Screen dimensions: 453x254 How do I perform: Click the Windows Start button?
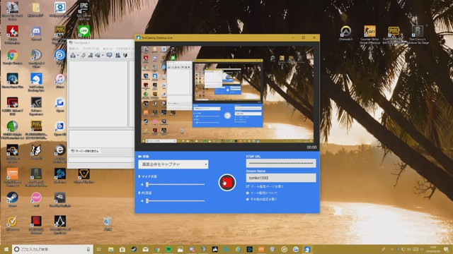coord(6,249)
